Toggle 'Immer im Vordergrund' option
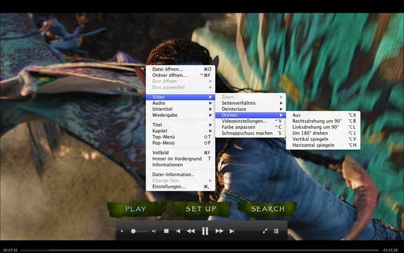 180,159
